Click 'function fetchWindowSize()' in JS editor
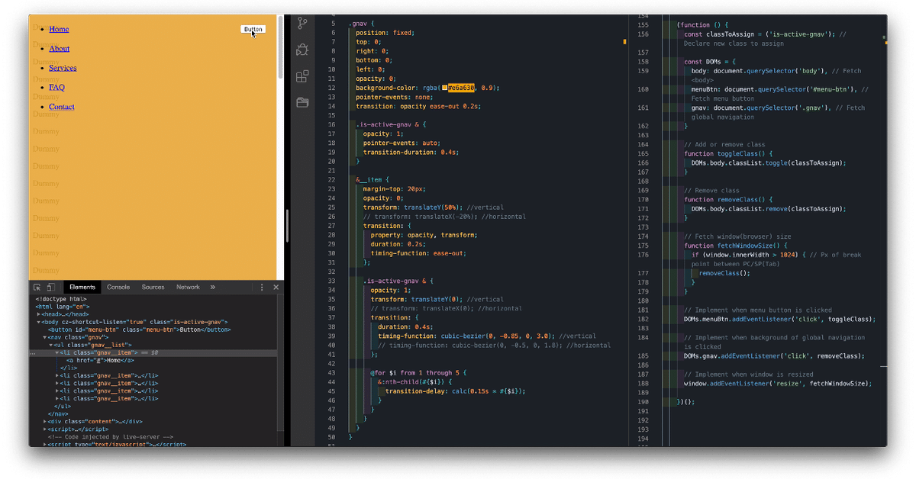 tap(734, 246)
